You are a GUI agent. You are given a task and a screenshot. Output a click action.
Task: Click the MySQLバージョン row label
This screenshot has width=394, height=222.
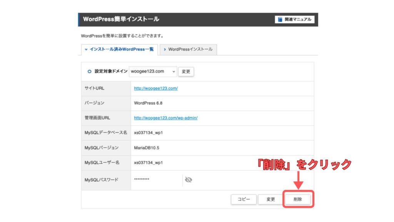click(102, 148)
